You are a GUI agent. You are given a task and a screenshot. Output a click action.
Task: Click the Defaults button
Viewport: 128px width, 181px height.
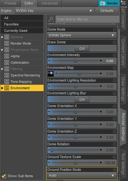[107, 11]
